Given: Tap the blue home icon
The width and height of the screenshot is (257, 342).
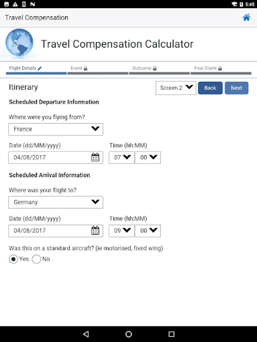Looking at the screenshot, I should pyautogui.click(x=246, y=17).
